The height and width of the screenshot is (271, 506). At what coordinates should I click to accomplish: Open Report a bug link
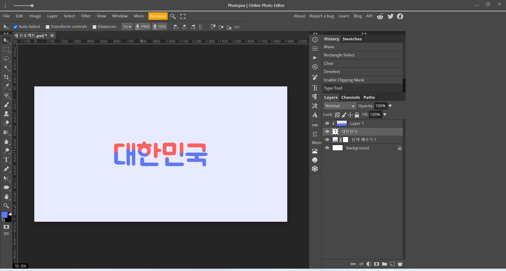click(x=322, y=16)
